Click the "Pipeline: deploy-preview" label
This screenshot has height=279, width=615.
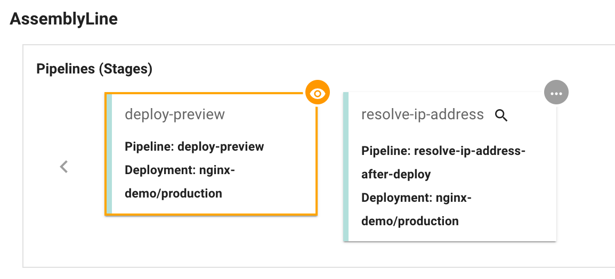[x=194, y=146]
